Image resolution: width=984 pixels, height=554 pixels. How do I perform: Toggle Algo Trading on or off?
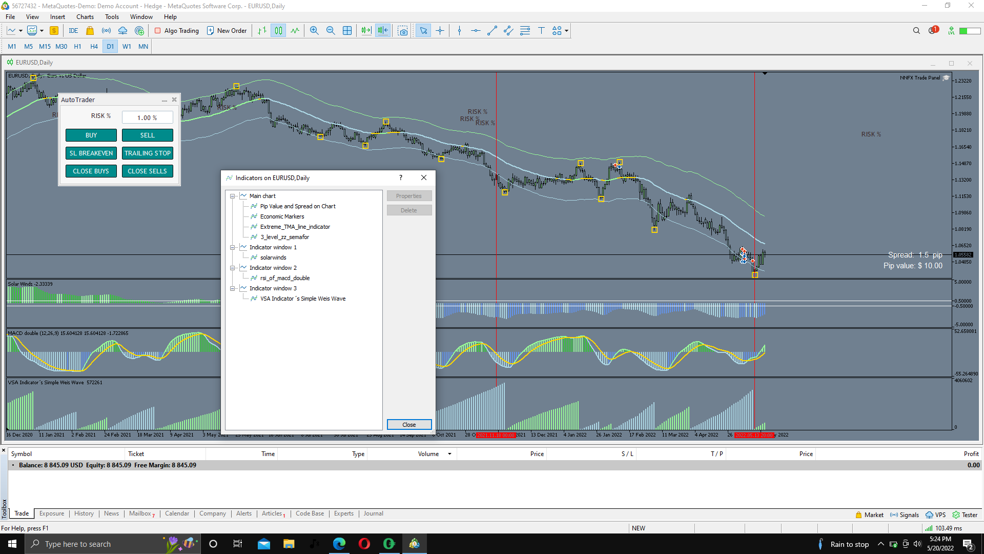[176, 31]
